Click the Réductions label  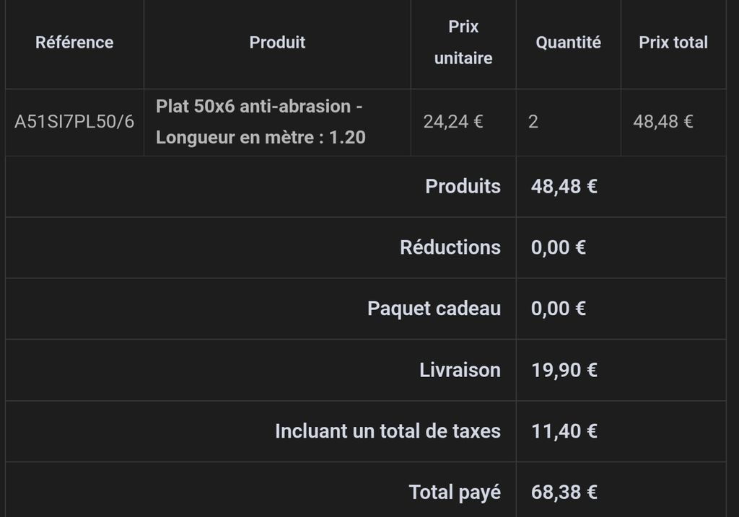[450, 247]
